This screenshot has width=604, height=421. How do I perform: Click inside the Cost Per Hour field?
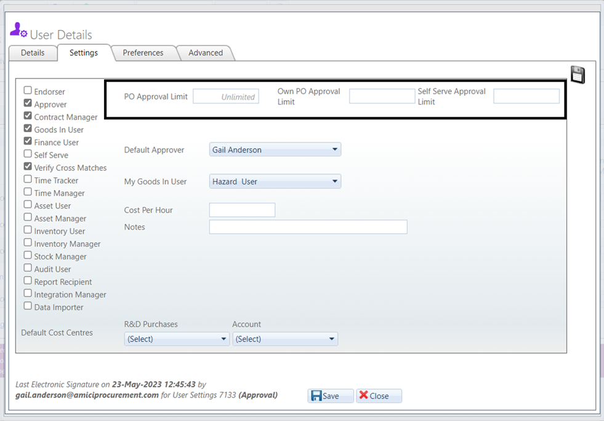coord(241,210)
